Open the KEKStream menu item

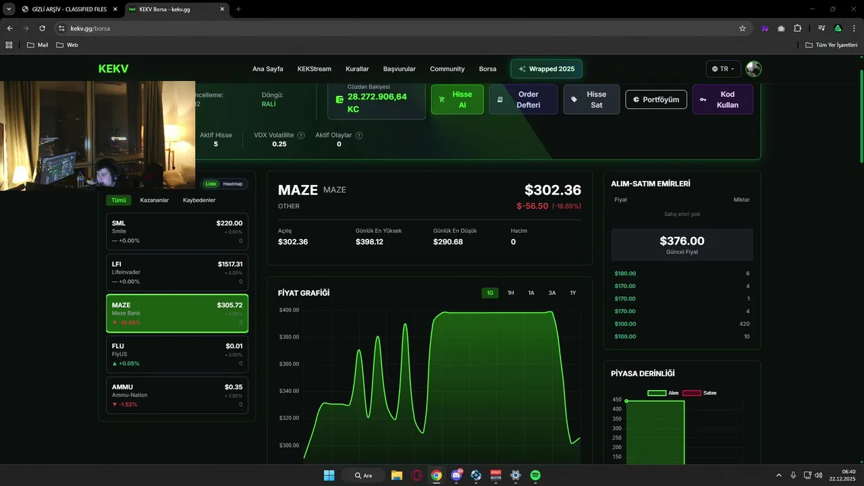click(315, 69)
